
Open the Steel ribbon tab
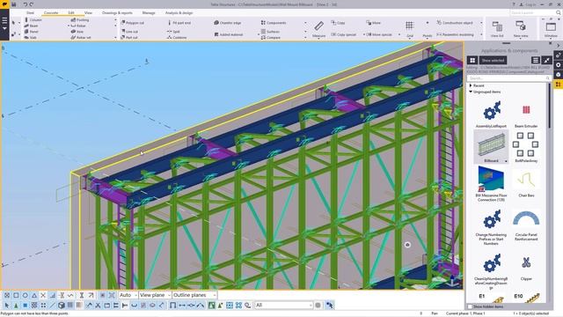(30, 12)
